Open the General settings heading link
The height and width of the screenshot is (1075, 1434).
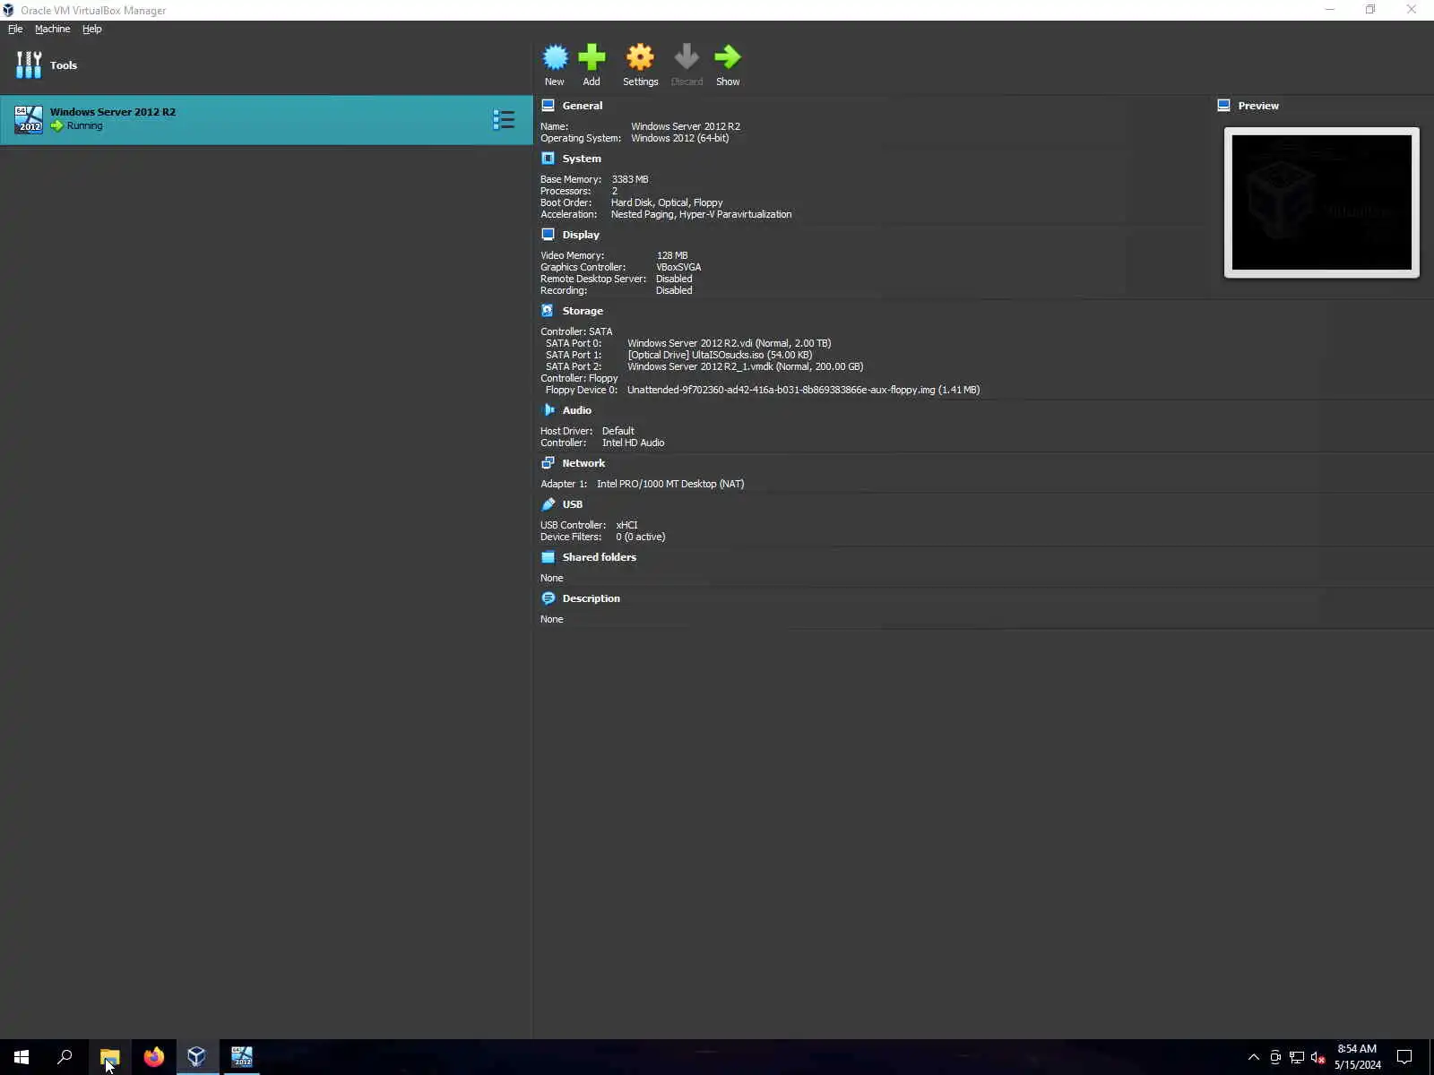(x=583, y=106)
